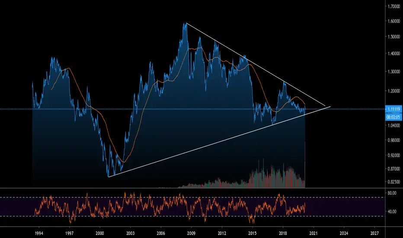This screenshot has height=238, width=403.
Task: Click the 2021 time axis label
Action: coord(313,233)
